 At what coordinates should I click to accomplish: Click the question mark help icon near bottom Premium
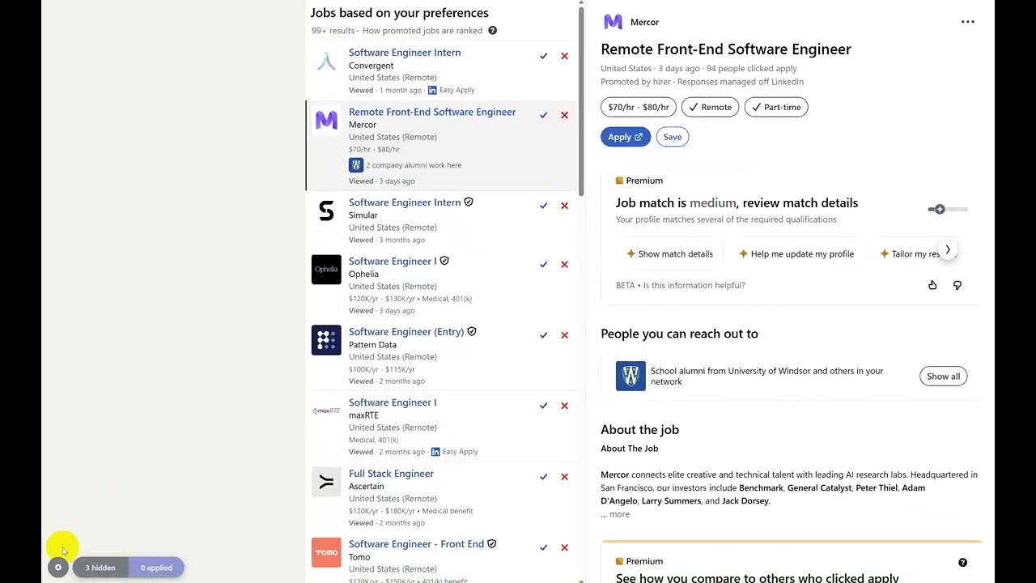[x=962, y=562]
